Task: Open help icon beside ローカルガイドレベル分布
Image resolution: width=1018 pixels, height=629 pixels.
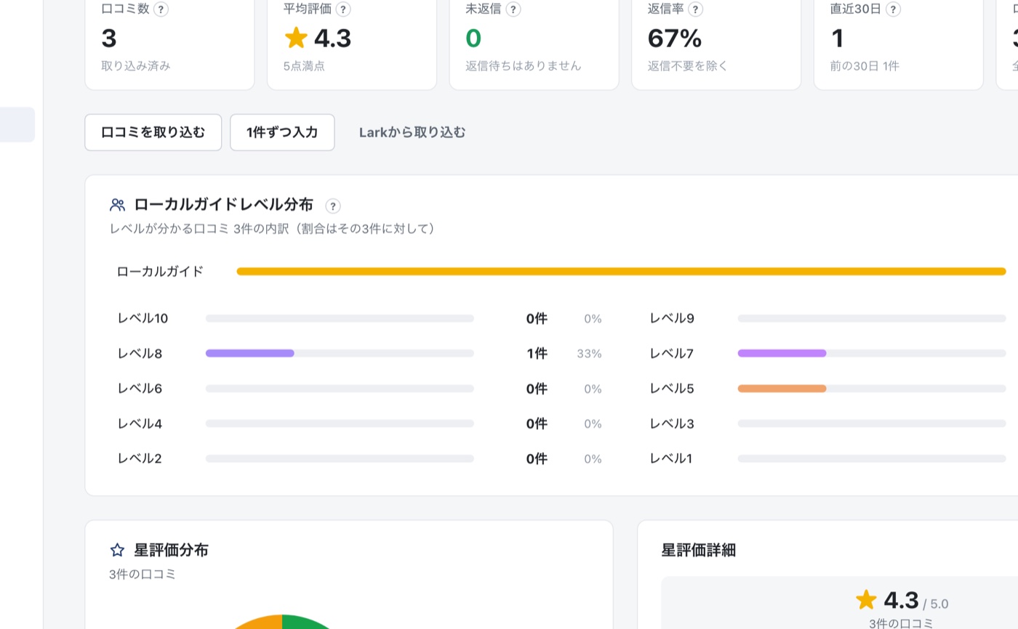Action: click(x=333, y=206)
